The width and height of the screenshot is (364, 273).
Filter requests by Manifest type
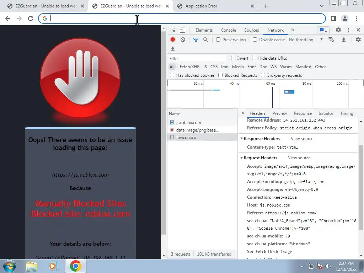tap(304, 67)
